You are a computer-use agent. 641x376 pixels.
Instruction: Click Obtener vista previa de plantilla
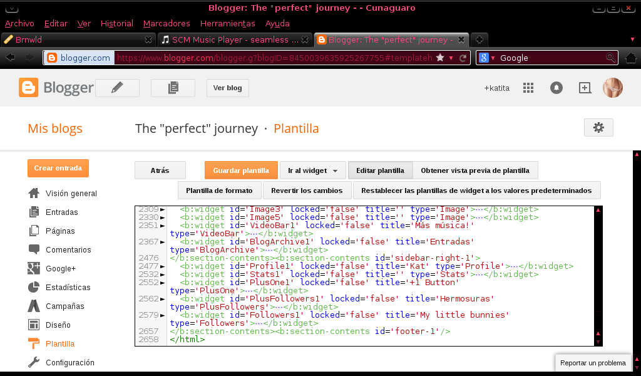475,170
